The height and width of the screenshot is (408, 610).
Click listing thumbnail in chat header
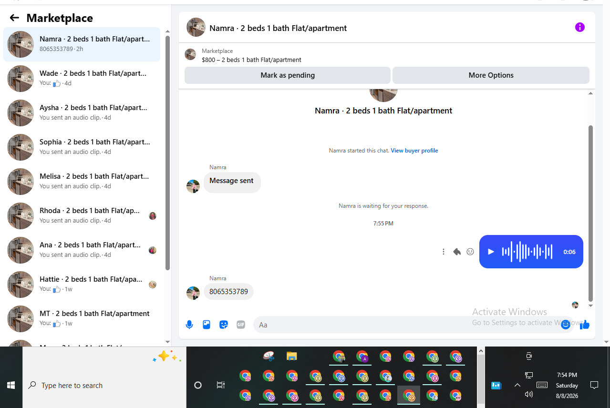point(196,28)
